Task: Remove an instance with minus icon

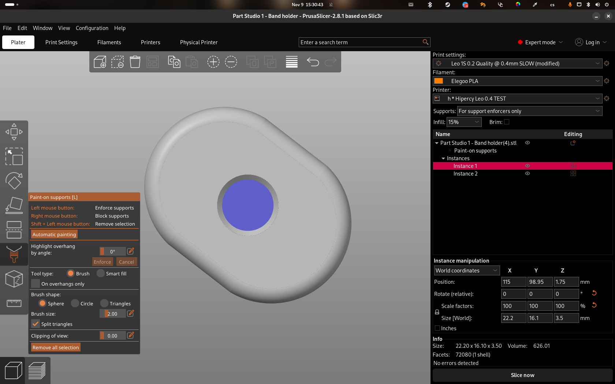Action: click(231, 62)
